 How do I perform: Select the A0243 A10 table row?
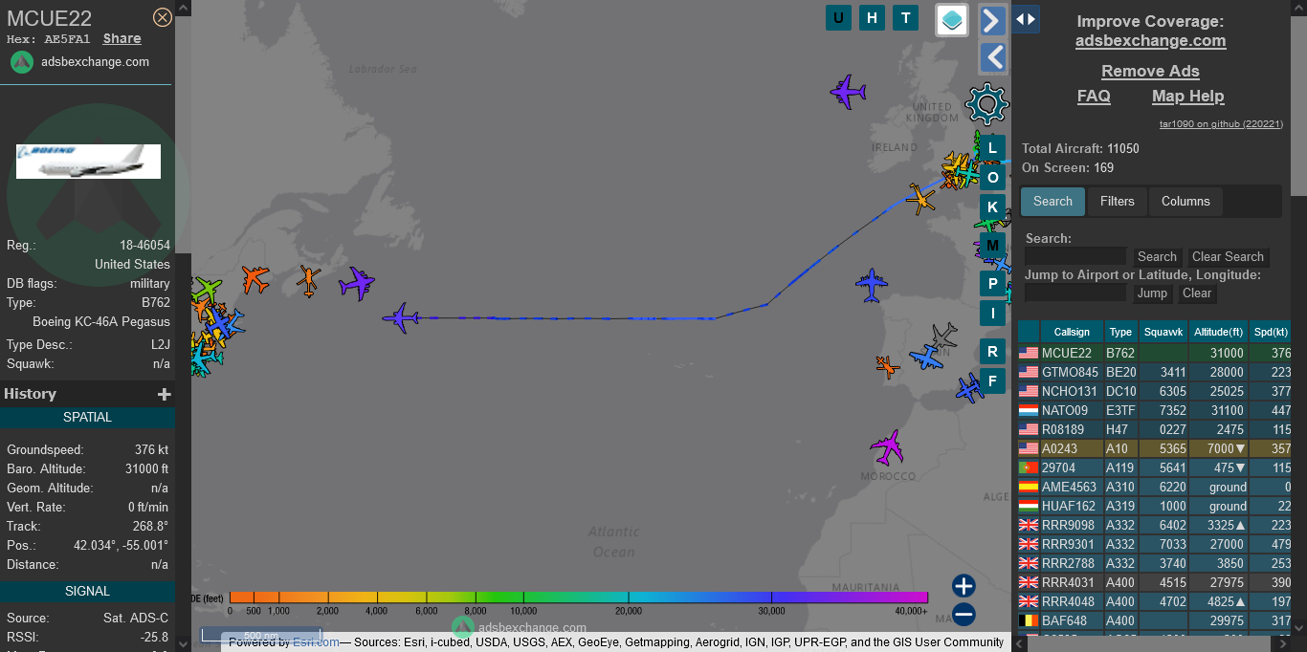pyautogui.click(x=1154, y=448)
